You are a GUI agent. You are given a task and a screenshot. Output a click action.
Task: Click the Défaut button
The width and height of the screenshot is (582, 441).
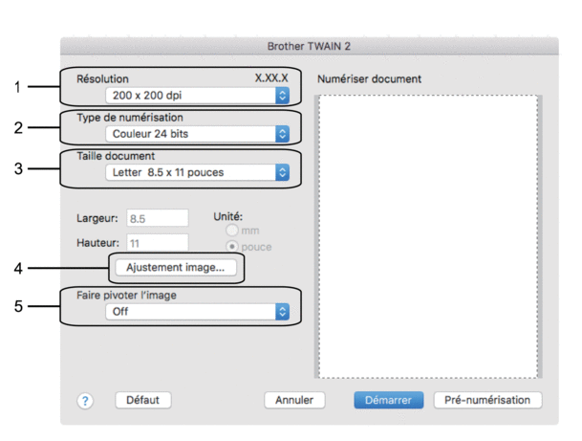(143, 400)
